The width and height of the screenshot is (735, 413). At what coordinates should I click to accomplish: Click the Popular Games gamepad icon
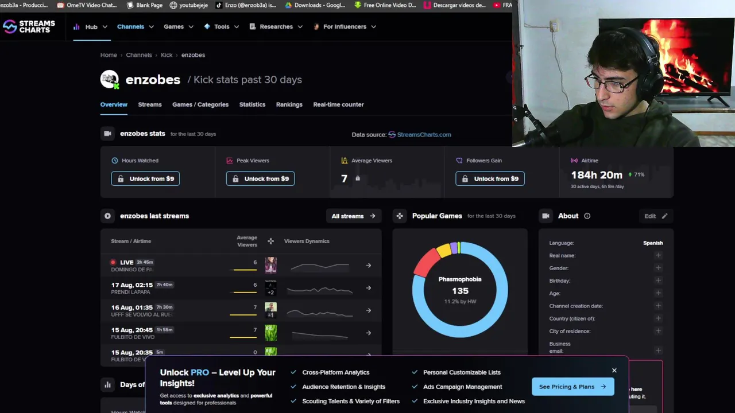400,216
